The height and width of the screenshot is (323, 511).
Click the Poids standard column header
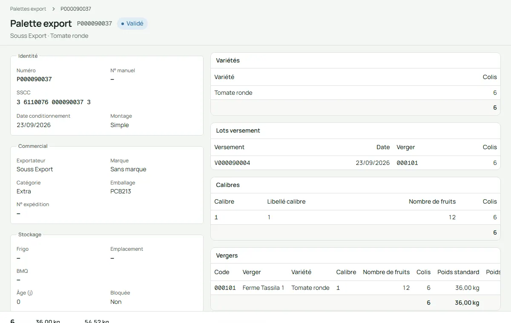(x=458, y=272)
